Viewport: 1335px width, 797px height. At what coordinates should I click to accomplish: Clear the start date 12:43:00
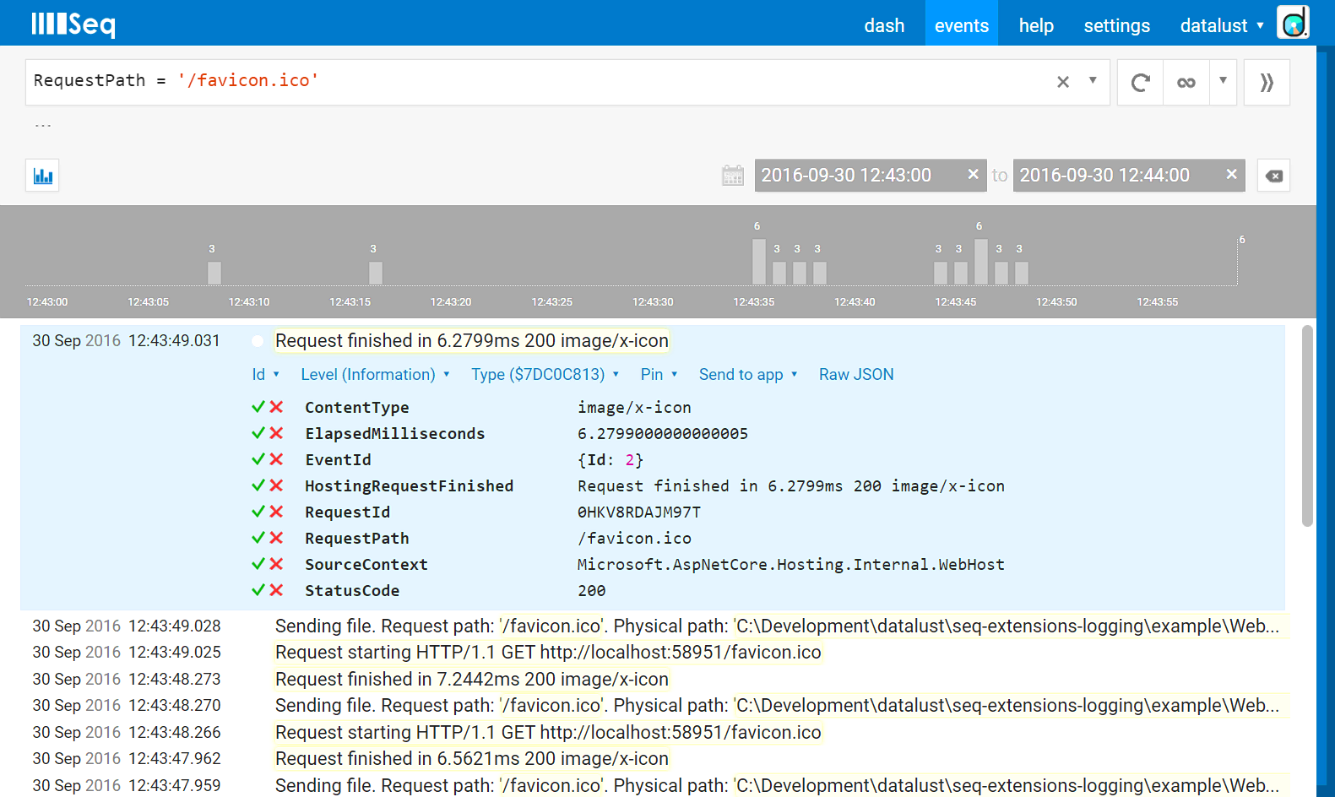pos(973,174)
